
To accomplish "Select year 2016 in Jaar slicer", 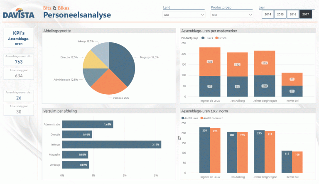I will pos(293,15).
